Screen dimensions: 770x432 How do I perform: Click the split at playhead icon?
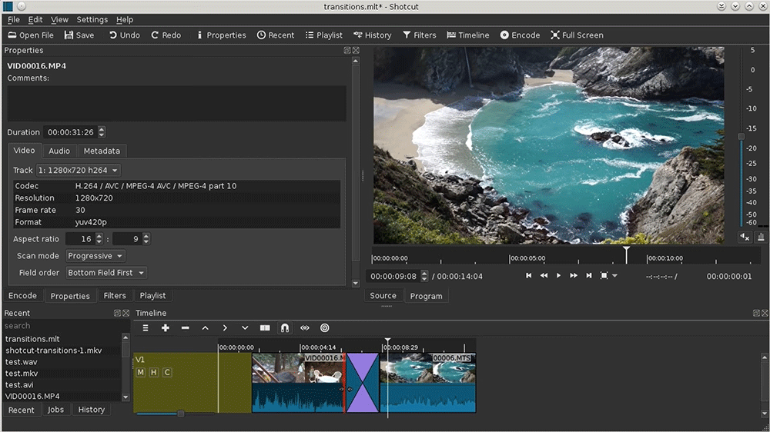tap(265, 327)
